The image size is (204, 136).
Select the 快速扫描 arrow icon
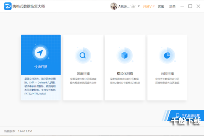40,53
